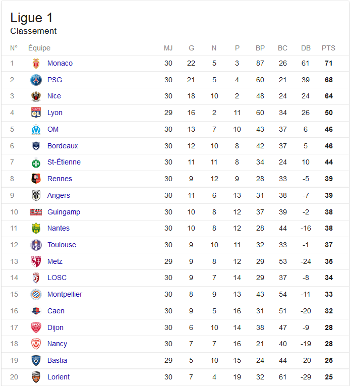Click the Montpellier club logo
The width and height of the screenshot is (350, 386).
36,294
